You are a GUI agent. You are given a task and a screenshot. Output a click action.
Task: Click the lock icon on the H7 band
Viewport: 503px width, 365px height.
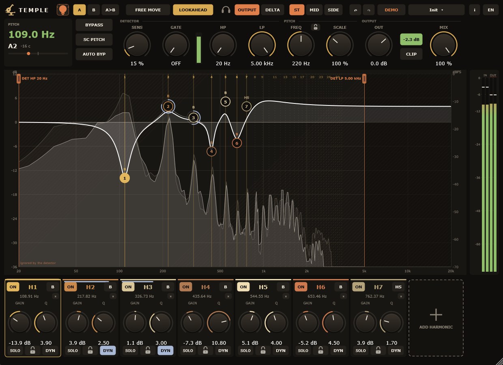[x=378, y=350]
